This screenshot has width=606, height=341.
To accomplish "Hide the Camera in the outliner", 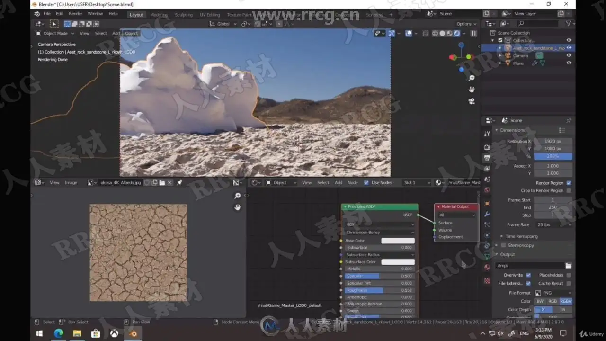I will (569, 55).
